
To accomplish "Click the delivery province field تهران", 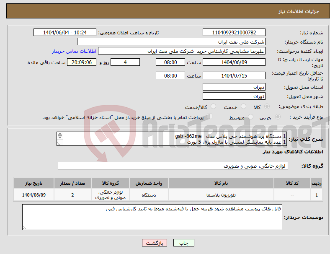I will (x=234, y=87).
